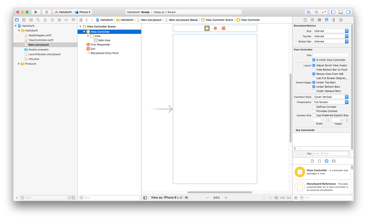Open the Project navigator folder icon
Viewport: 367px width, 220px height.
point(17,20)
